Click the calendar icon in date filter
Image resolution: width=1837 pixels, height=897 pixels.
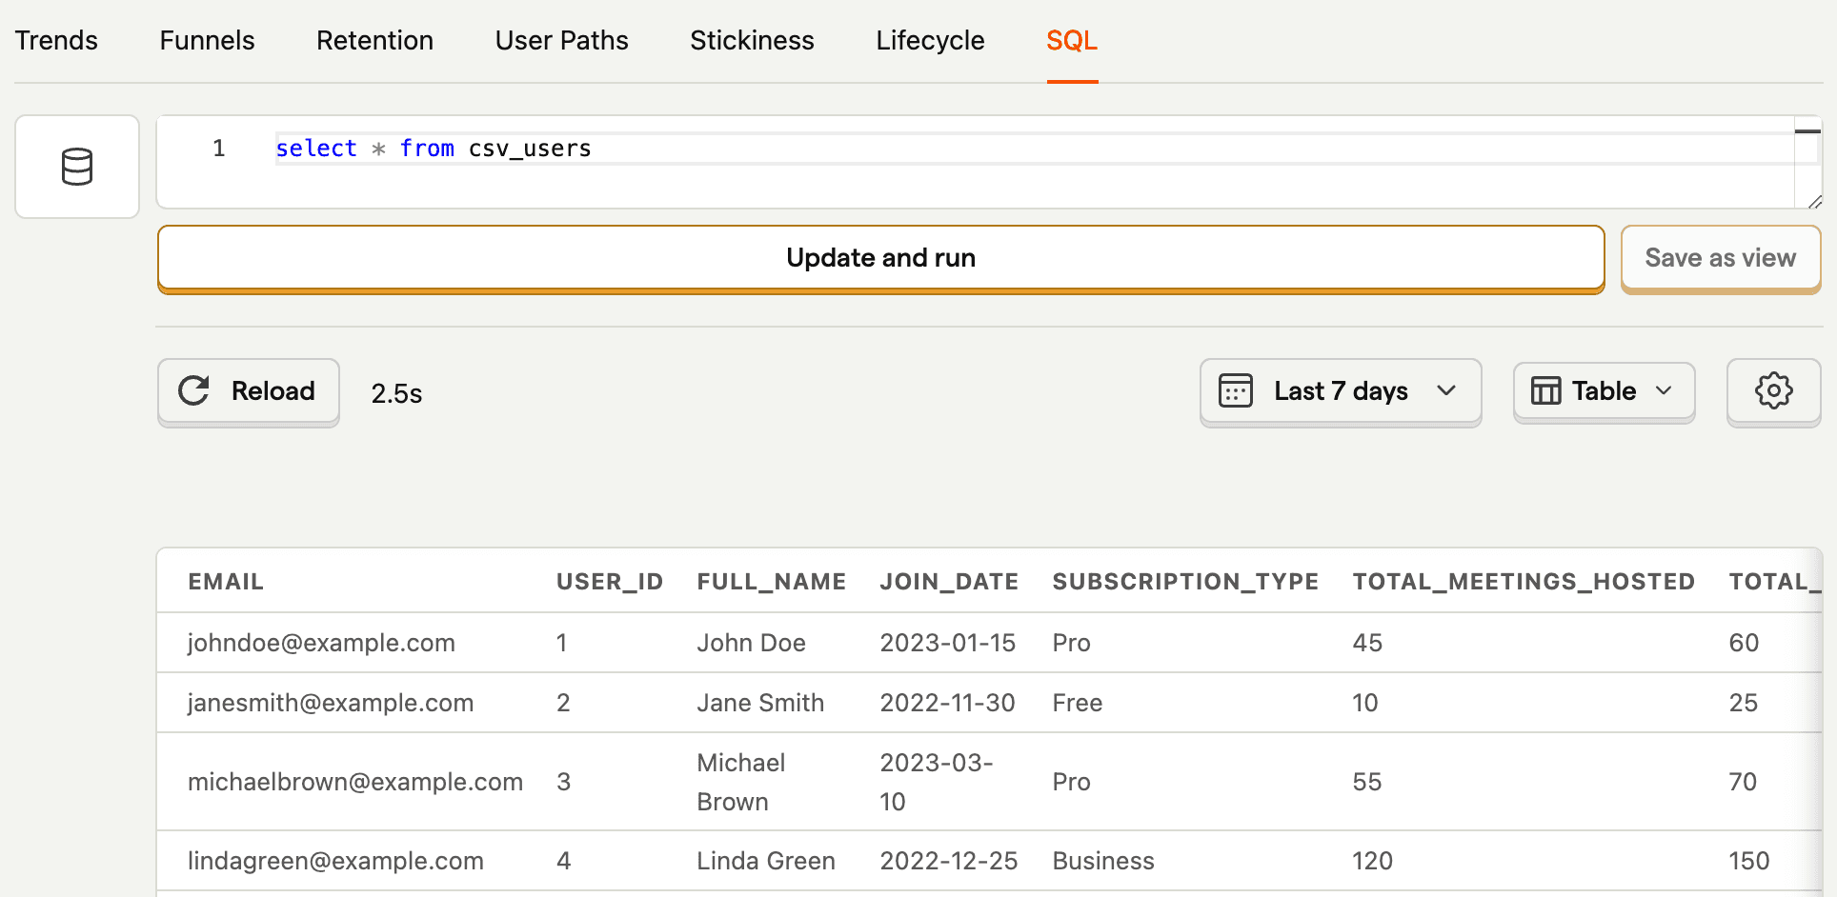(x=1236, y=391)
